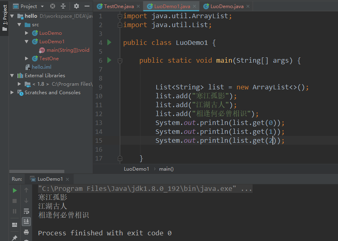The height and width of the screenshot is (241, 338).
Task: Click the print console output icon
Action: pyautogui.click(x=26, y=232)
